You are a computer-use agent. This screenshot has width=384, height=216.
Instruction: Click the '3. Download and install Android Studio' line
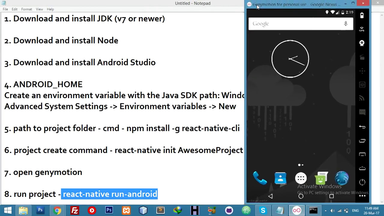pos(80,62)
